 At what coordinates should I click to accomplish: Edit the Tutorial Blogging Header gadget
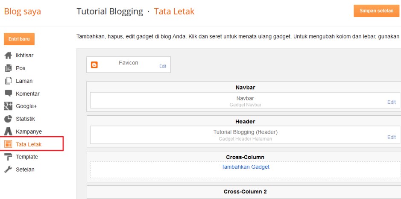point(391,137)
